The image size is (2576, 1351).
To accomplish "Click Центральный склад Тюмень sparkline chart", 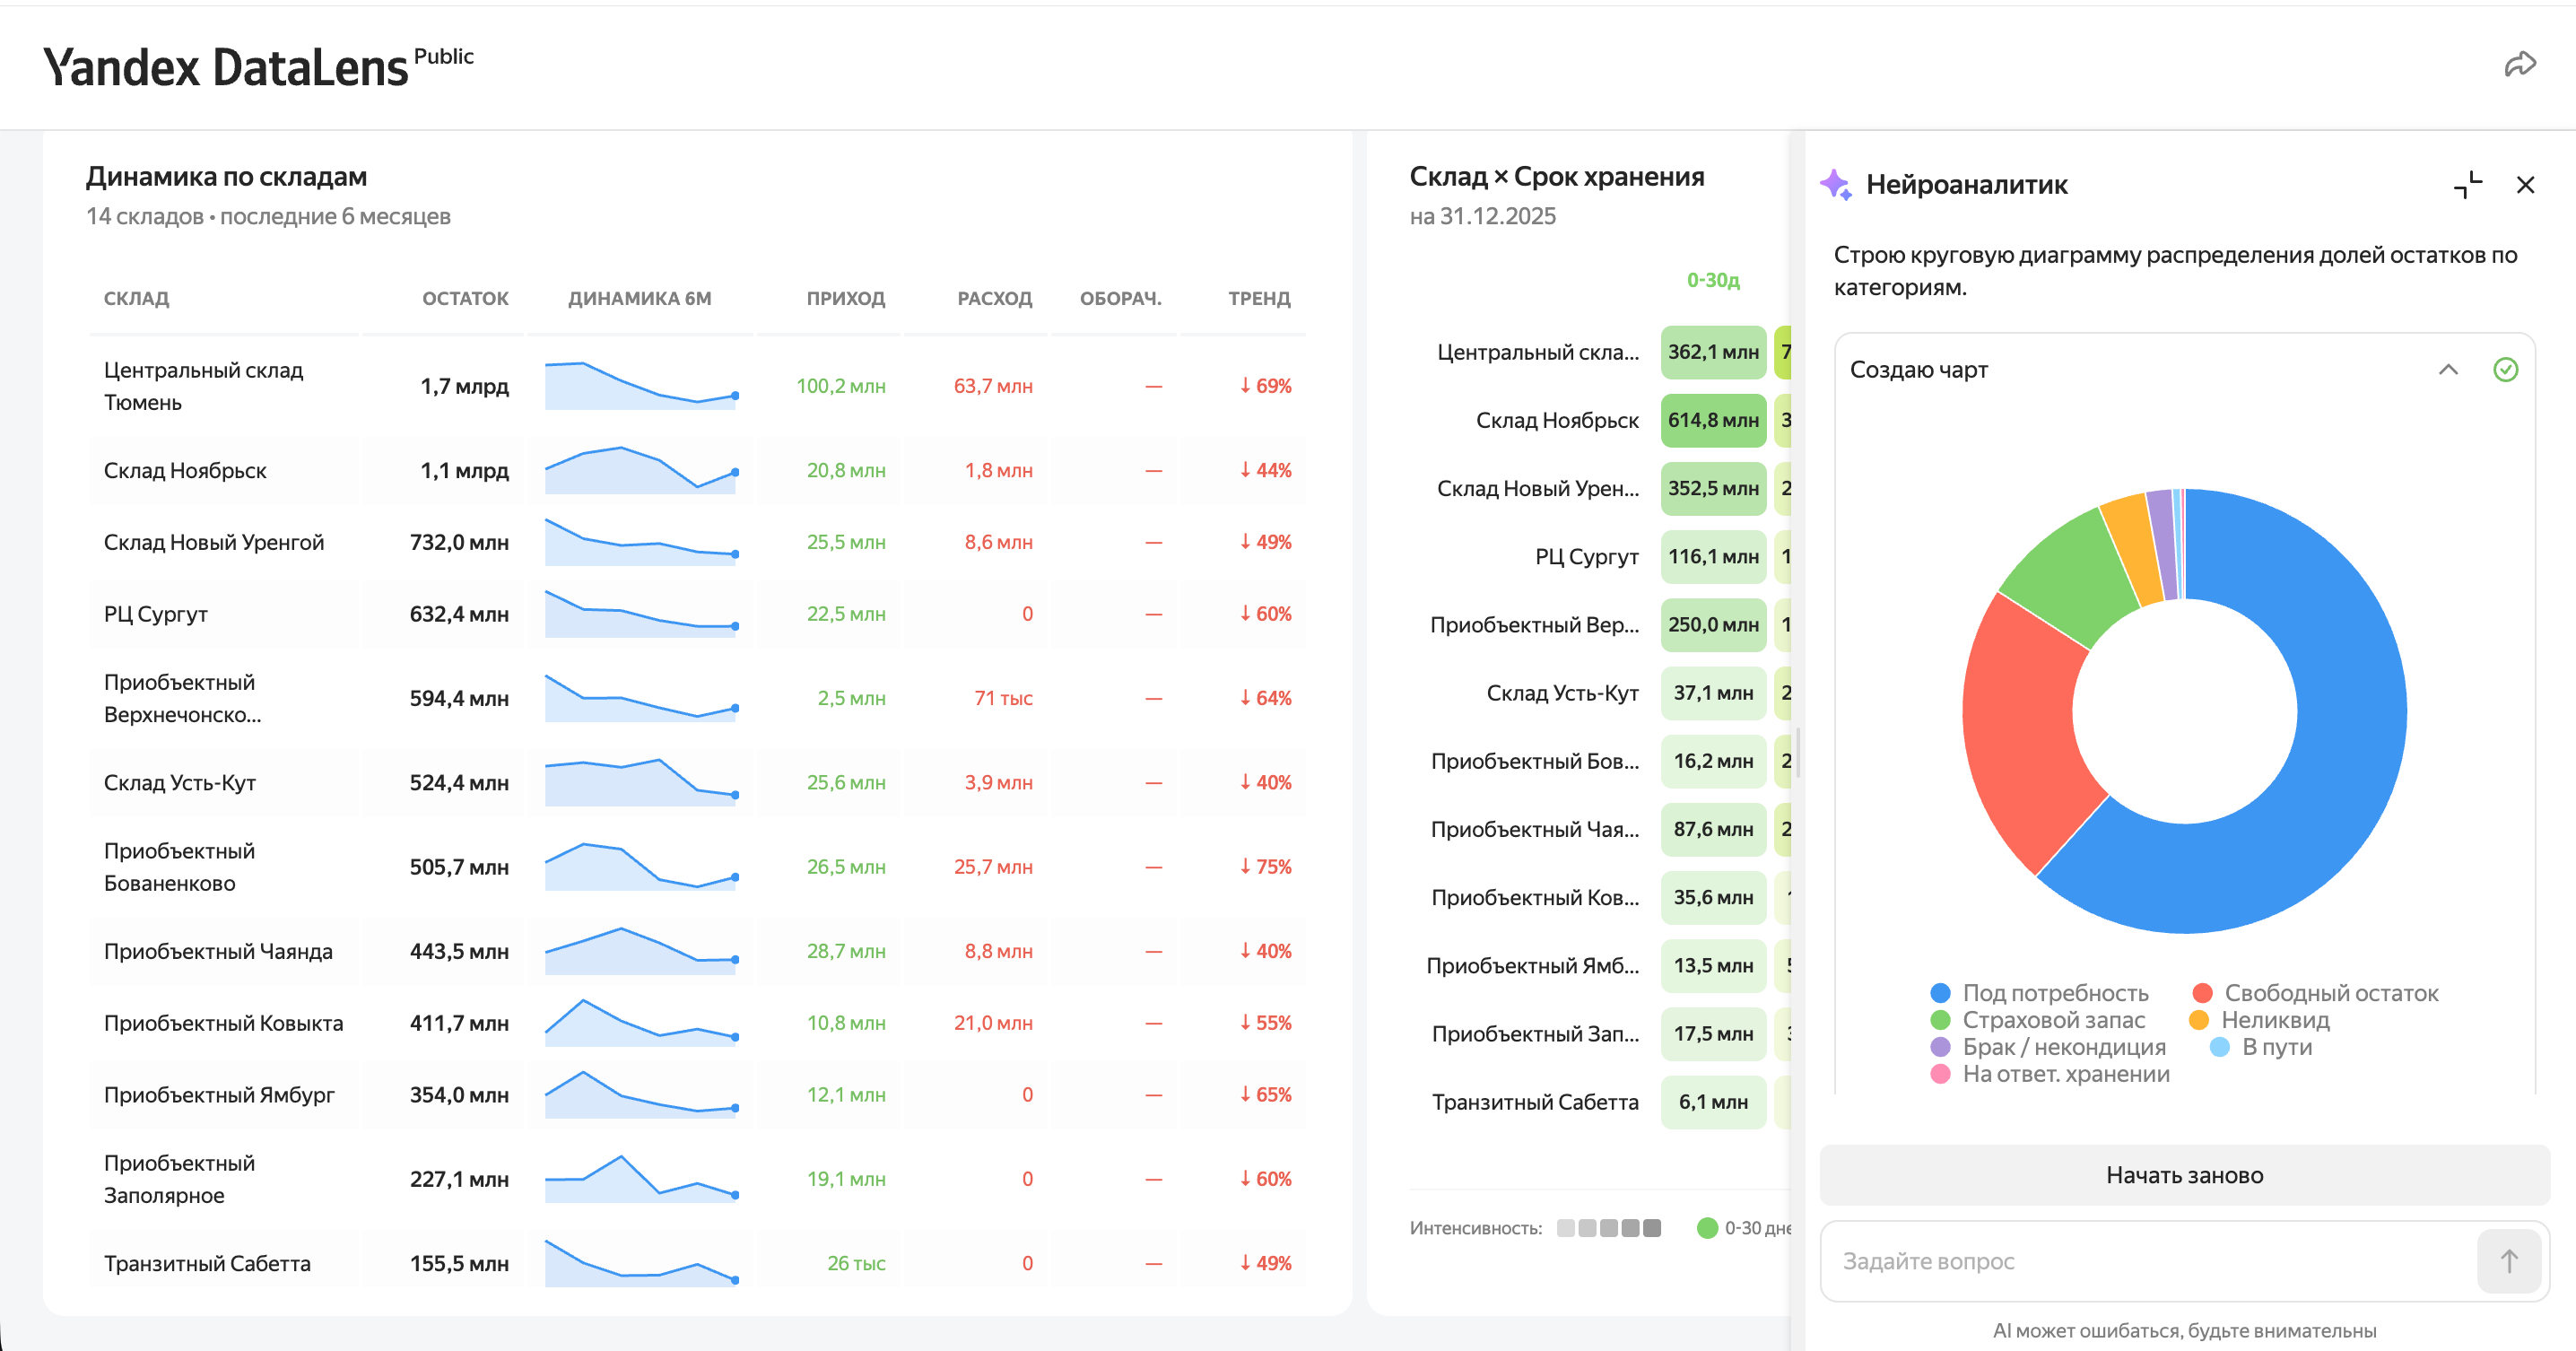I will coord(641,386).
